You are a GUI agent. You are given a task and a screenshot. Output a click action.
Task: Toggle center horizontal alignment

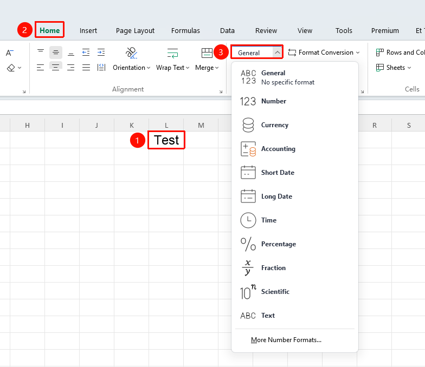55,67
